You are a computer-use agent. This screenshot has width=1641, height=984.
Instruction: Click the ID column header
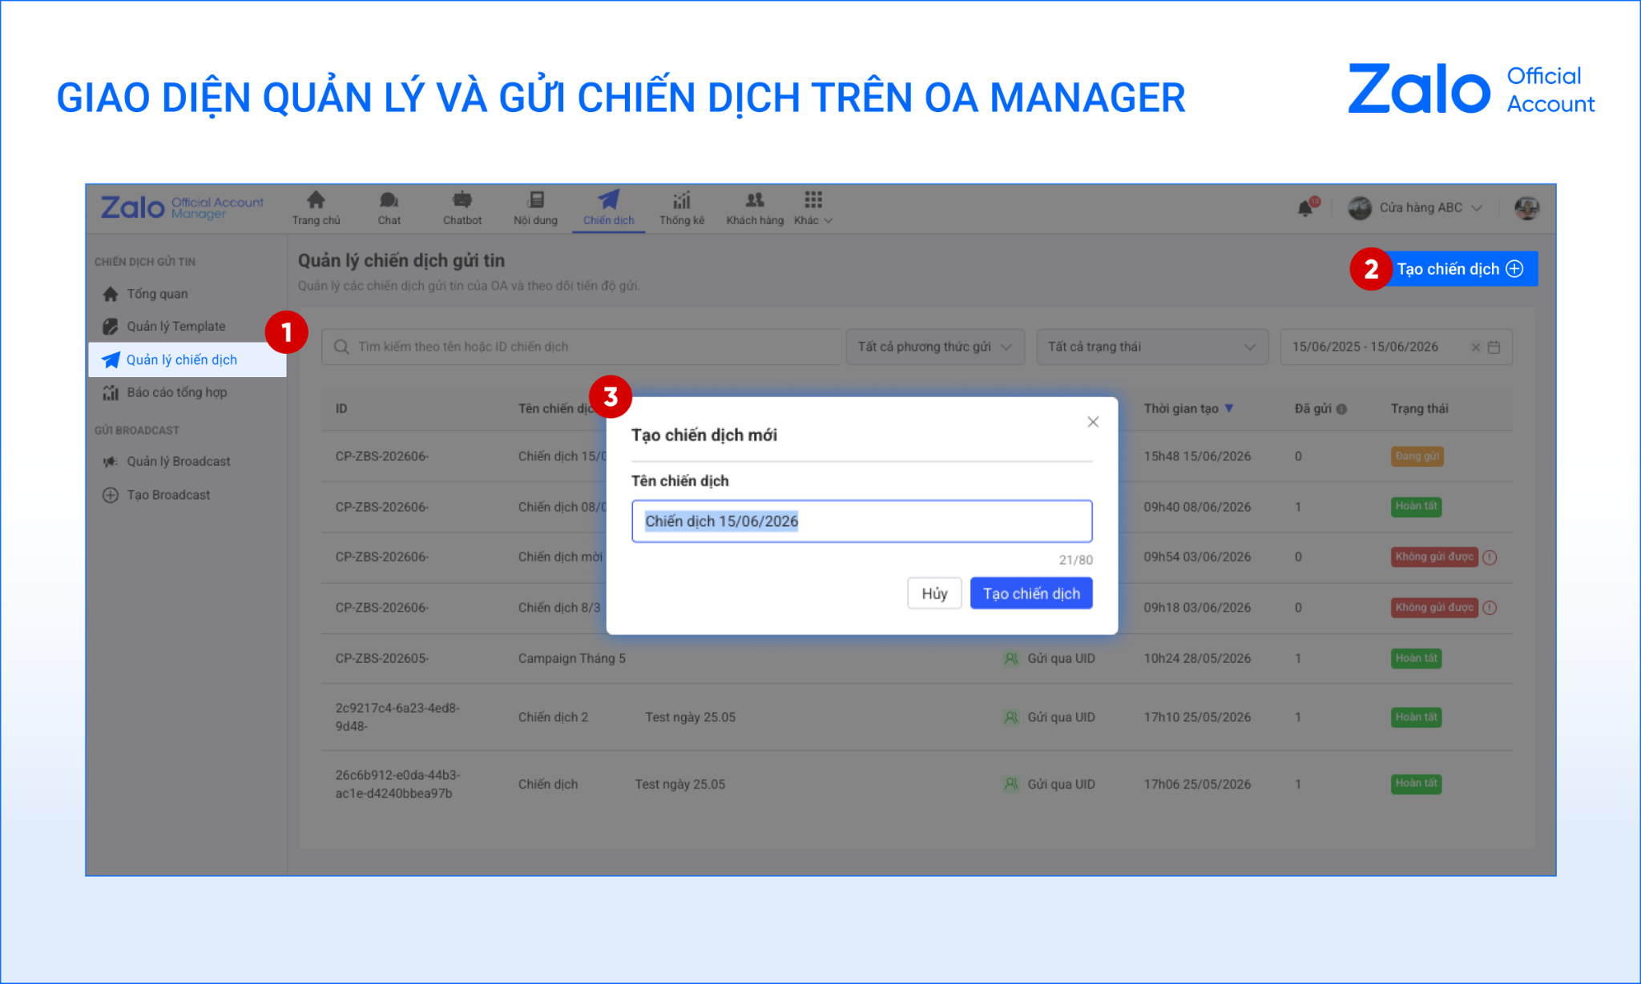point(341,408)
